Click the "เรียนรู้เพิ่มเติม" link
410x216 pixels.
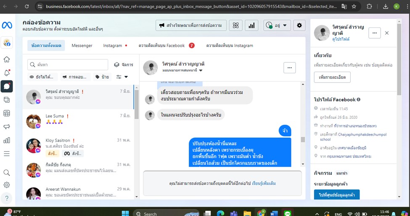(x=264, y=184)
